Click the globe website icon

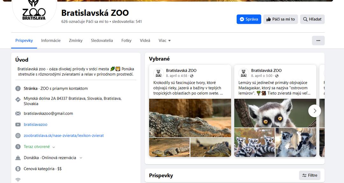(x=18, y=136)
